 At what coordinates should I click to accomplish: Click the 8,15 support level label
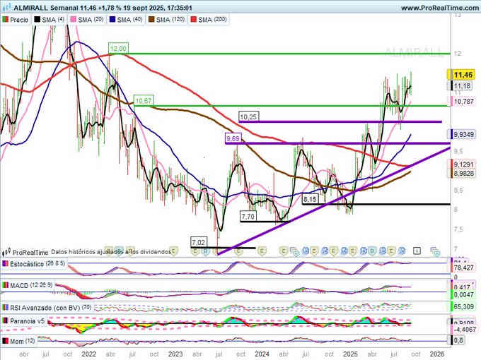pos(310,200)
